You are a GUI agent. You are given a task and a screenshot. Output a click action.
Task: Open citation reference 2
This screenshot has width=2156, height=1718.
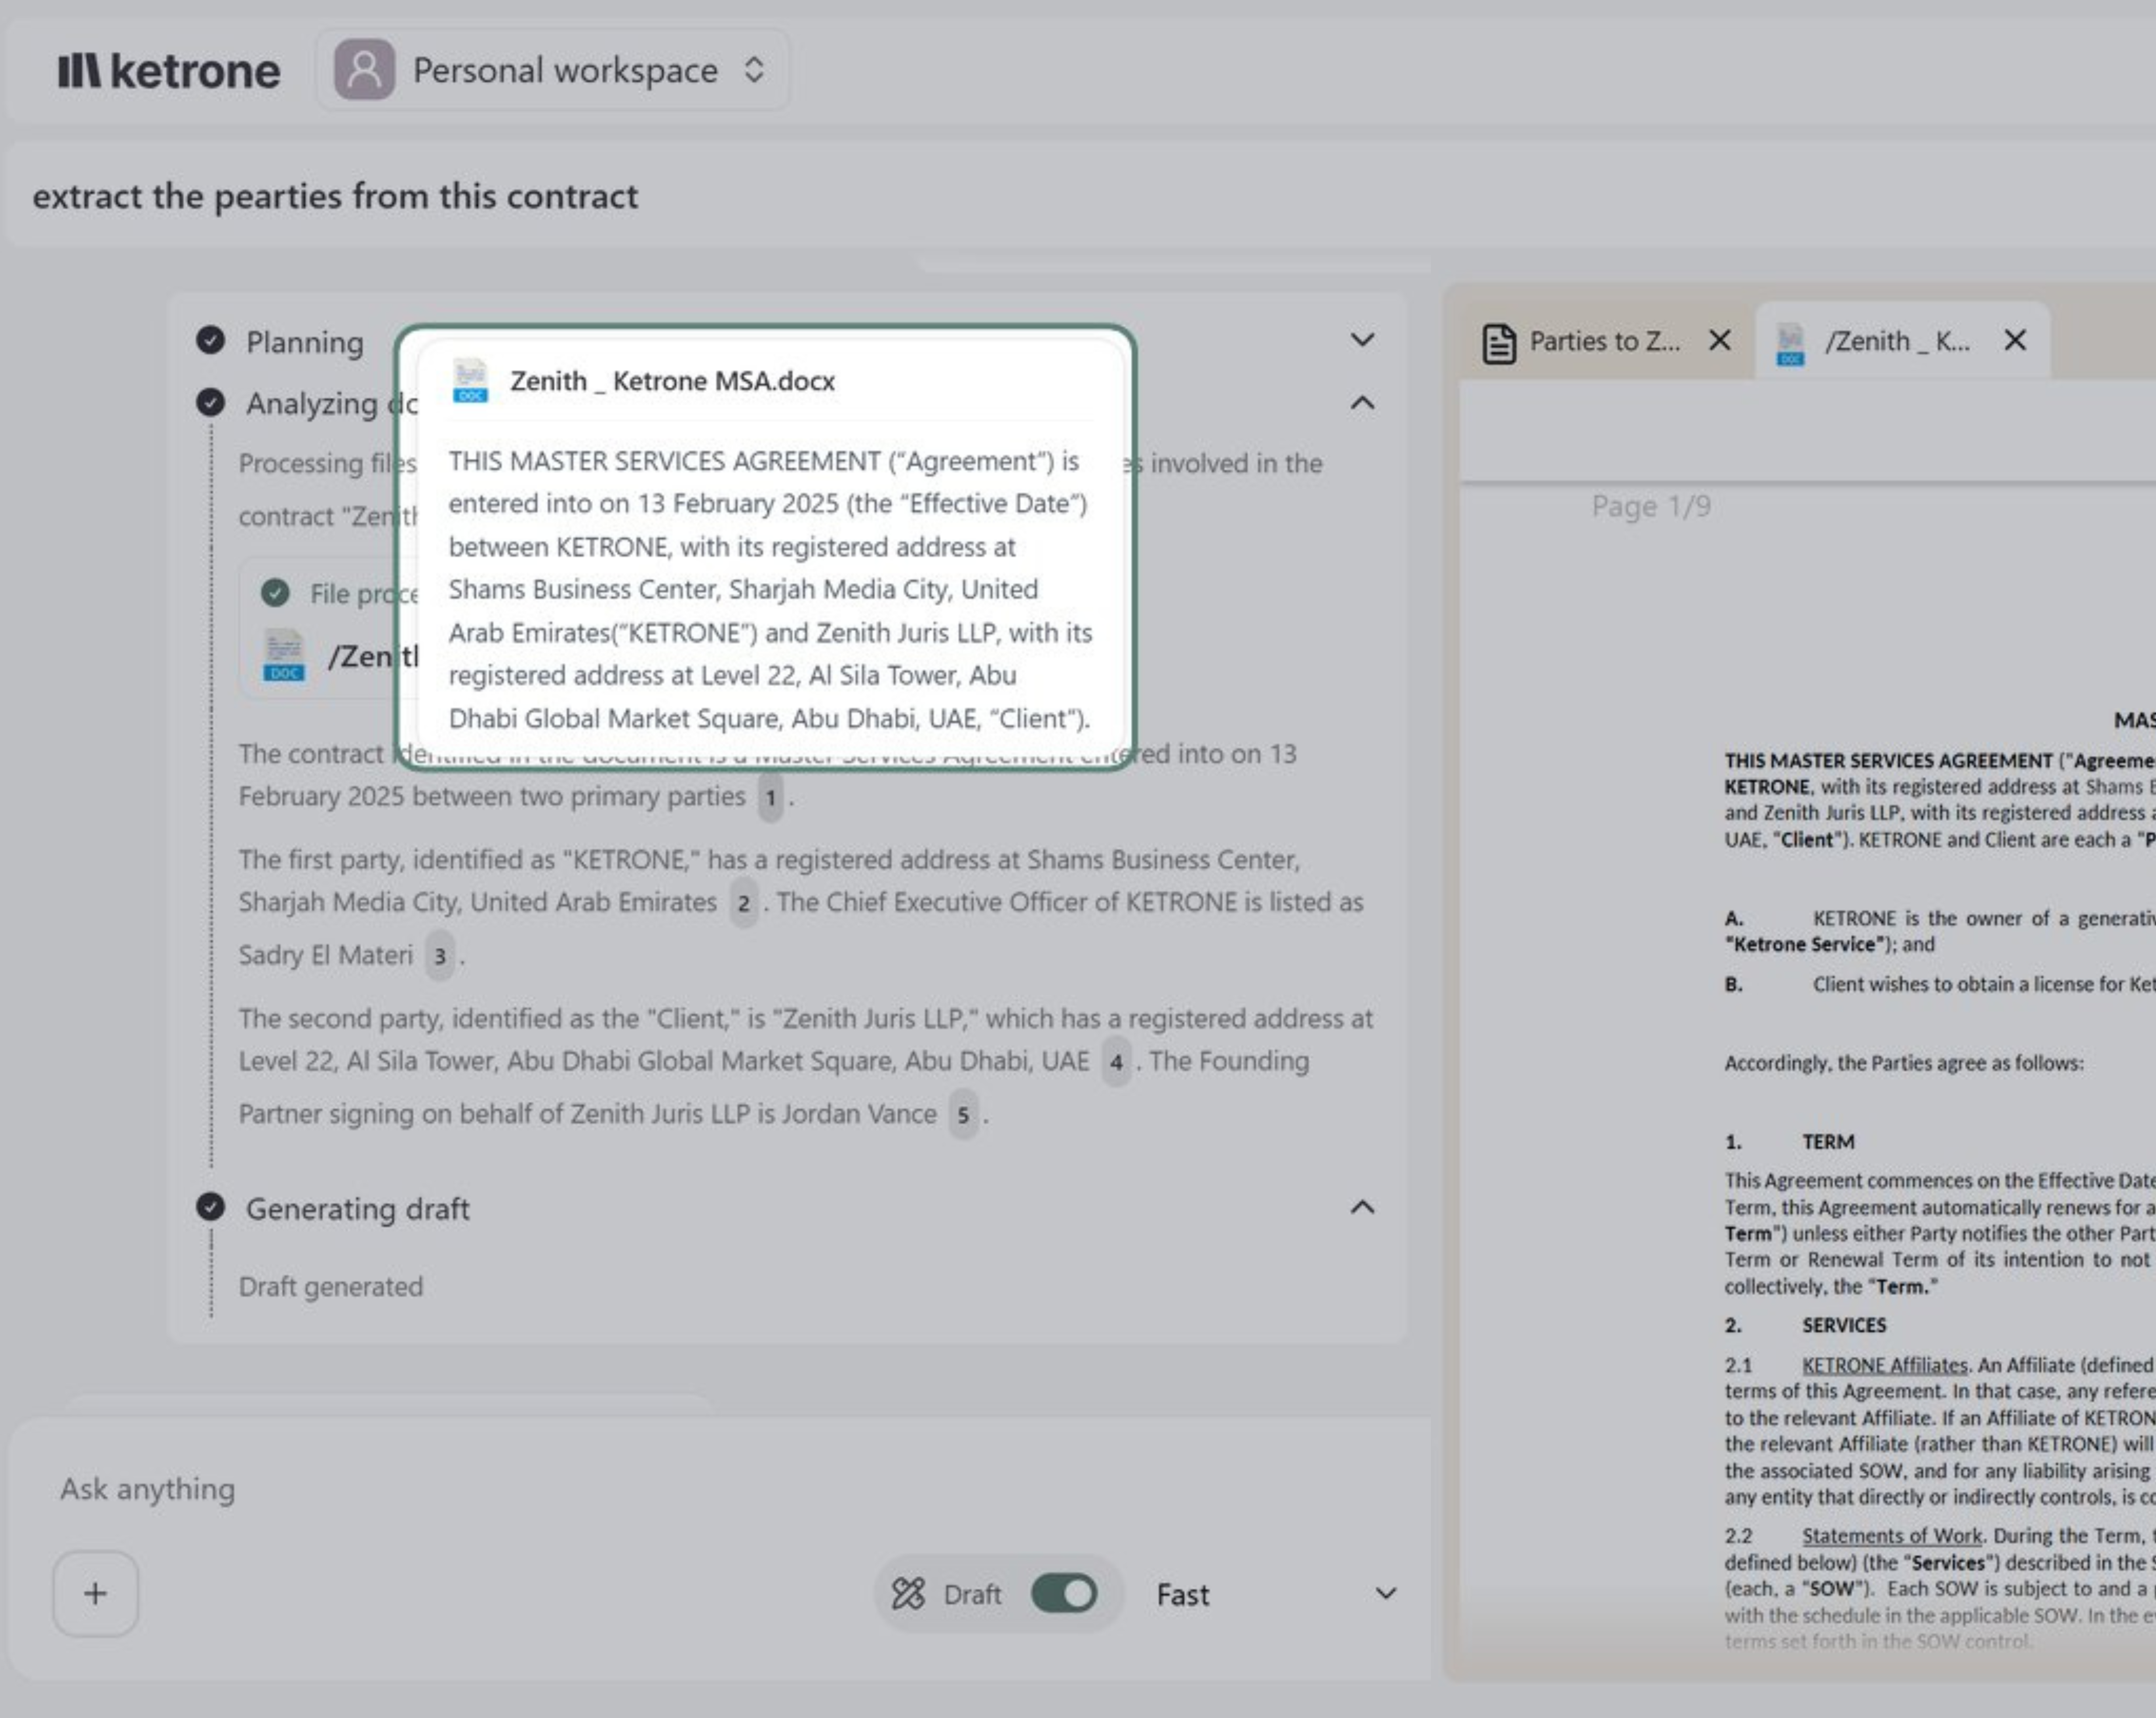[x=743, y=903]
